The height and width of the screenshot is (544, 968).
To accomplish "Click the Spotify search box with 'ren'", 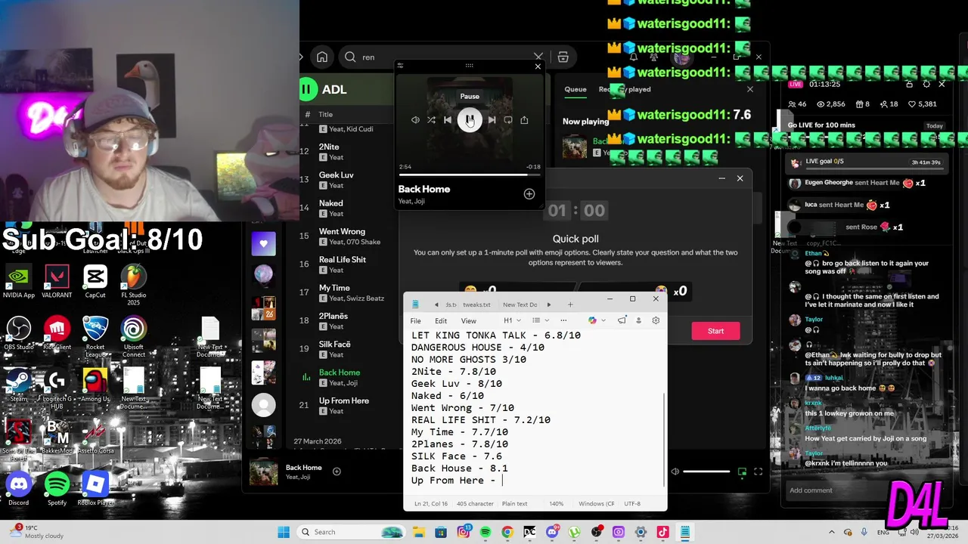I will [x=442, y=57].
